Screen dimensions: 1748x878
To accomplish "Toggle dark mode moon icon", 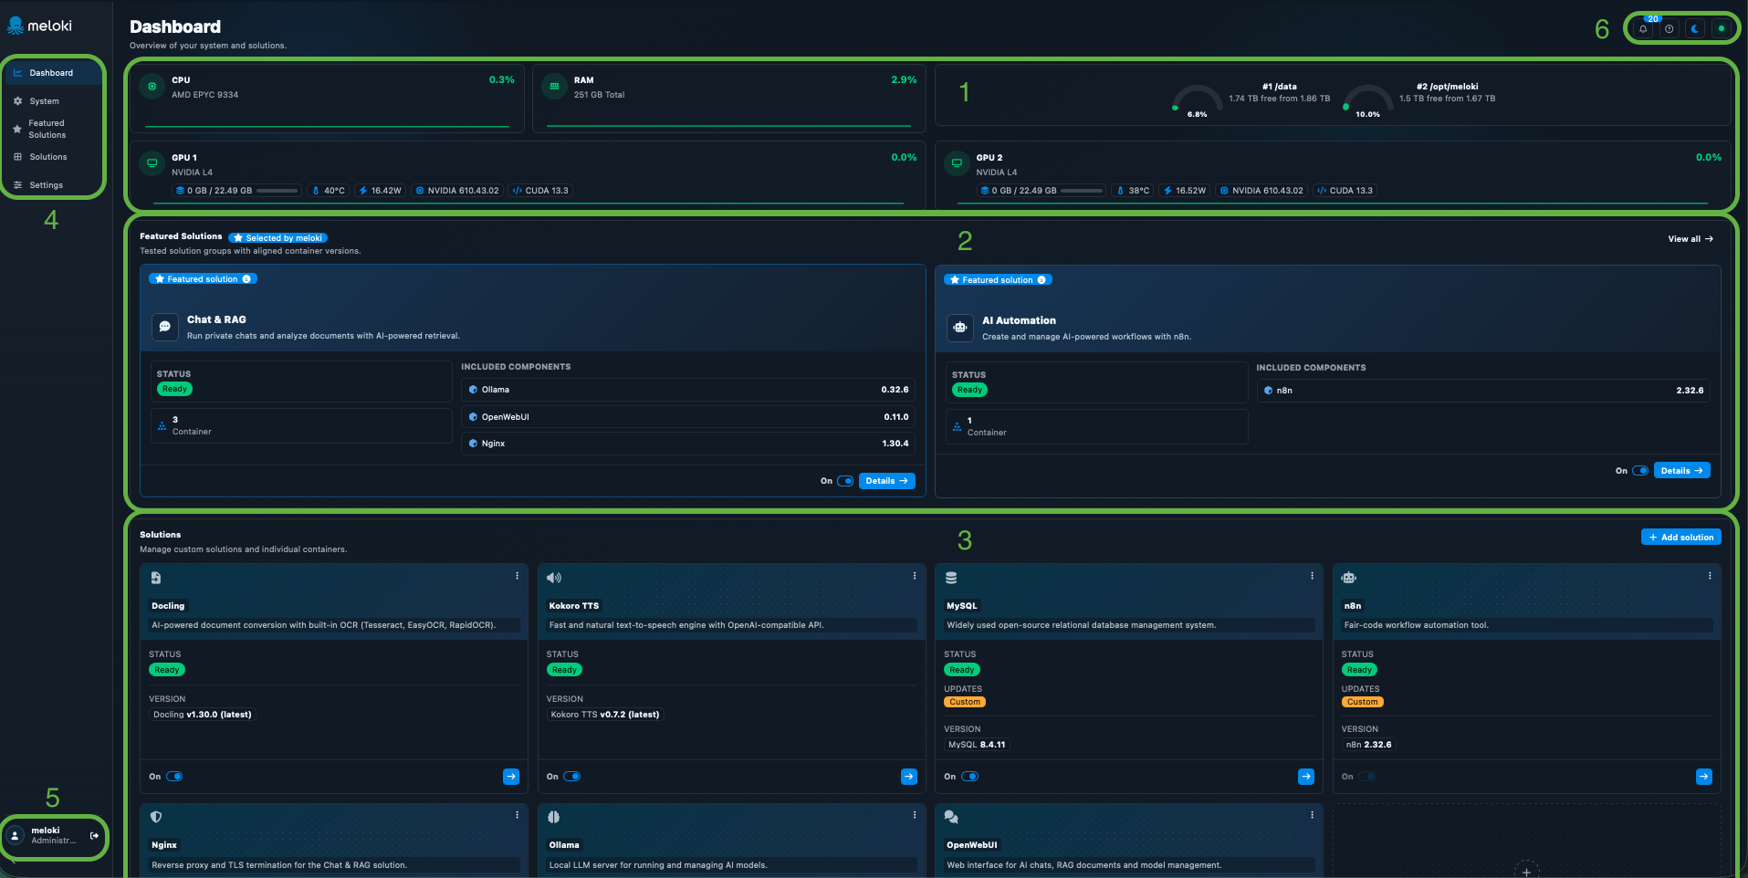I will 1695,28.
